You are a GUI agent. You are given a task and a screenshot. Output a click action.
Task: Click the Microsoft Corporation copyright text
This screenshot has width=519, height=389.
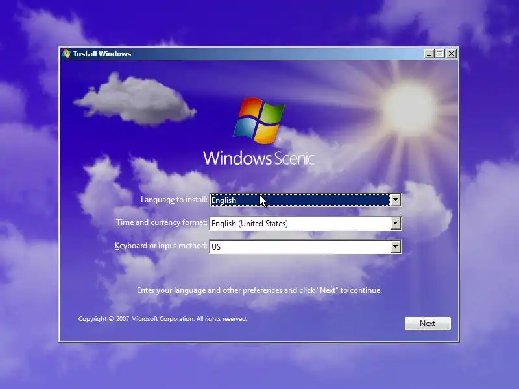pyautogui.click(x=163, y=319)
